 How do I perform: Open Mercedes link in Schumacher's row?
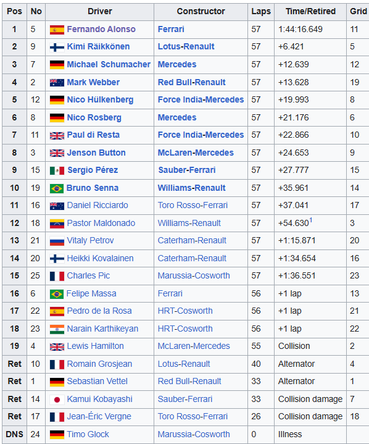[177, 64]
